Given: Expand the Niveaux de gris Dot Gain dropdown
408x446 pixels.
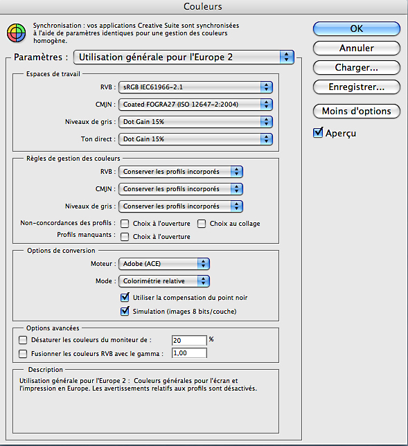Looking at the screenshot, I should [x=196, y=122].
